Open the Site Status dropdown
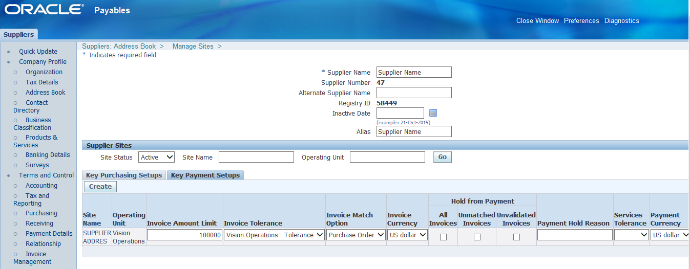The image size is (690, 269). [157, 157]
